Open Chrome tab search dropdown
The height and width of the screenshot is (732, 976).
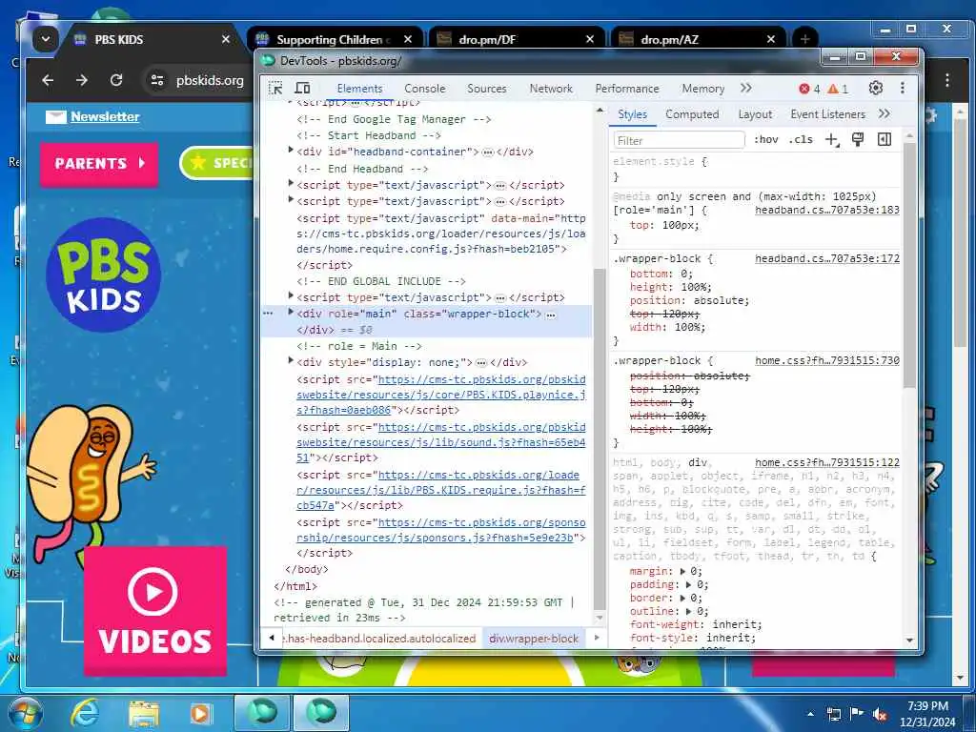46,39
